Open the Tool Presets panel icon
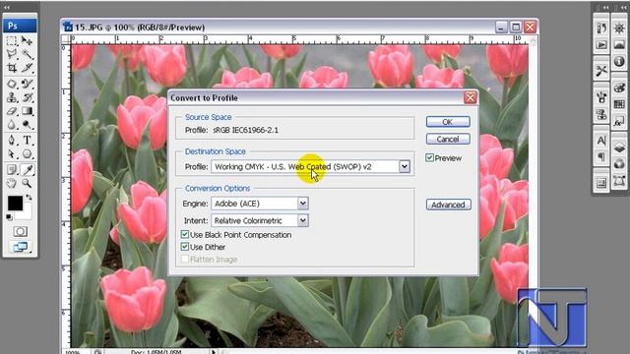 (601, 71)
